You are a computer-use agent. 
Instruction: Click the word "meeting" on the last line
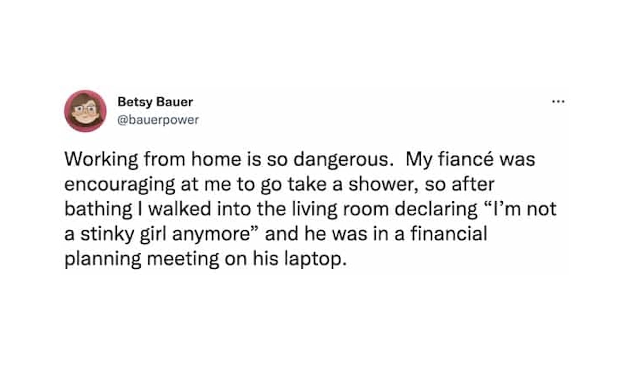point(183,259)
